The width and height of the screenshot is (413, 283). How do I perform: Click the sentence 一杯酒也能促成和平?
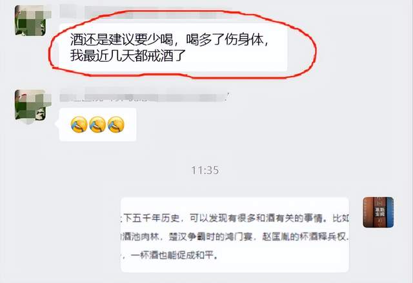click(x=174, y=255)
